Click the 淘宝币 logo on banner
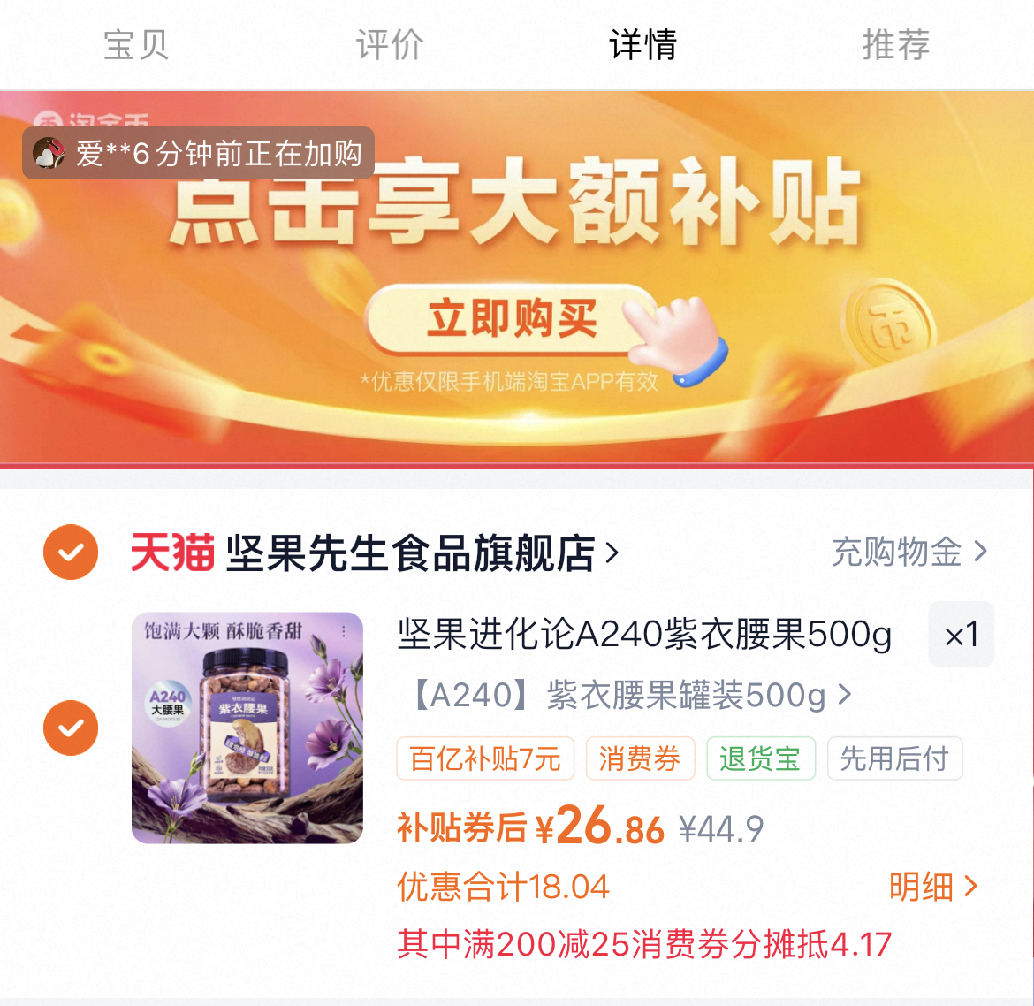Screen dimensions: 1034x1006 [91, 118]
